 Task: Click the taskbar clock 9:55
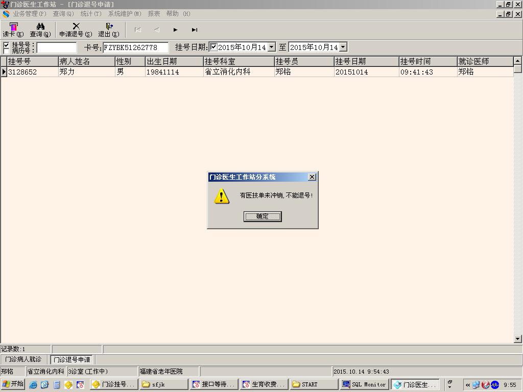click(510, 385)
